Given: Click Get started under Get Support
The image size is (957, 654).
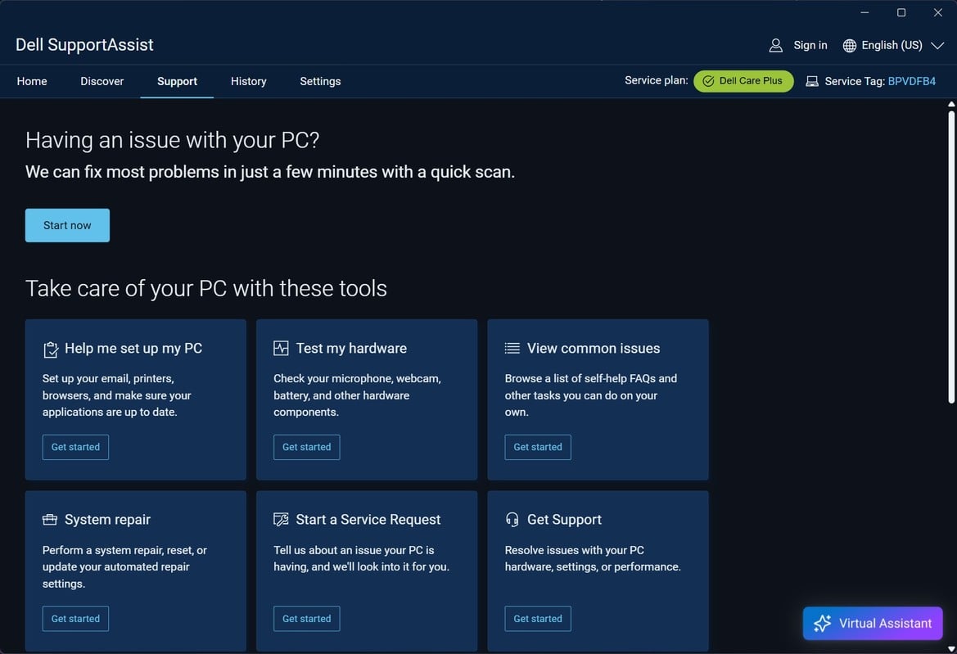Looking at the screenshot, I should pyautogui.click(x=538, y=619).
